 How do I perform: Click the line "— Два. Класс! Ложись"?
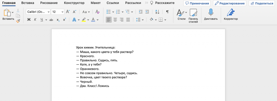(93, 86)
